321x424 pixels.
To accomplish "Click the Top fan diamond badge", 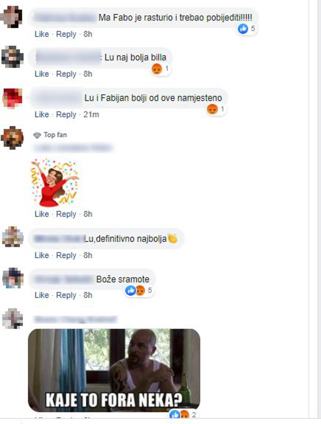I will click(37, 135).
